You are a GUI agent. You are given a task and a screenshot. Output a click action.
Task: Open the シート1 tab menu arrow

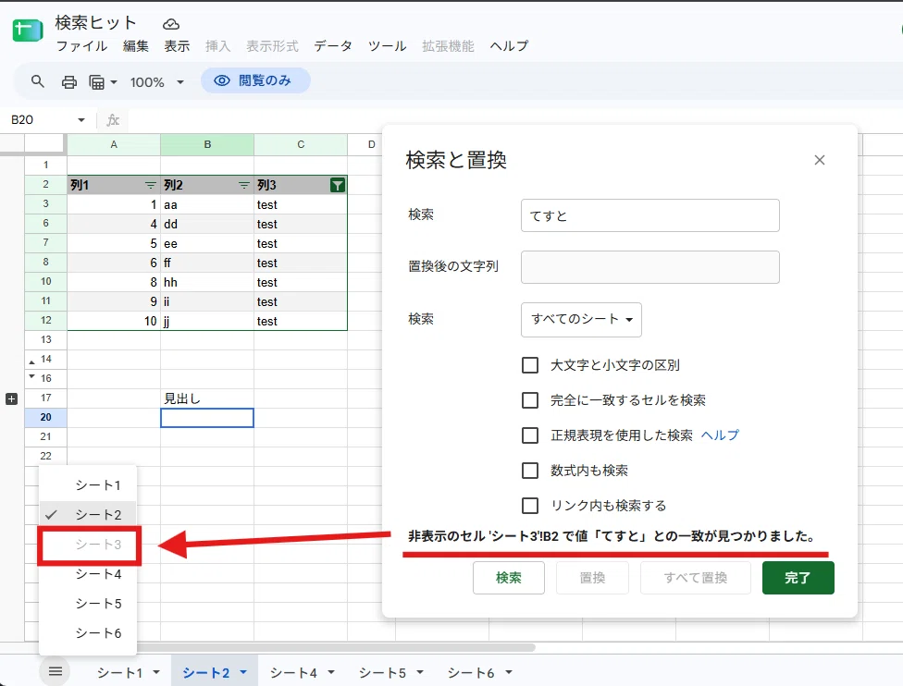pyautogui.click(x=156, y=672)
